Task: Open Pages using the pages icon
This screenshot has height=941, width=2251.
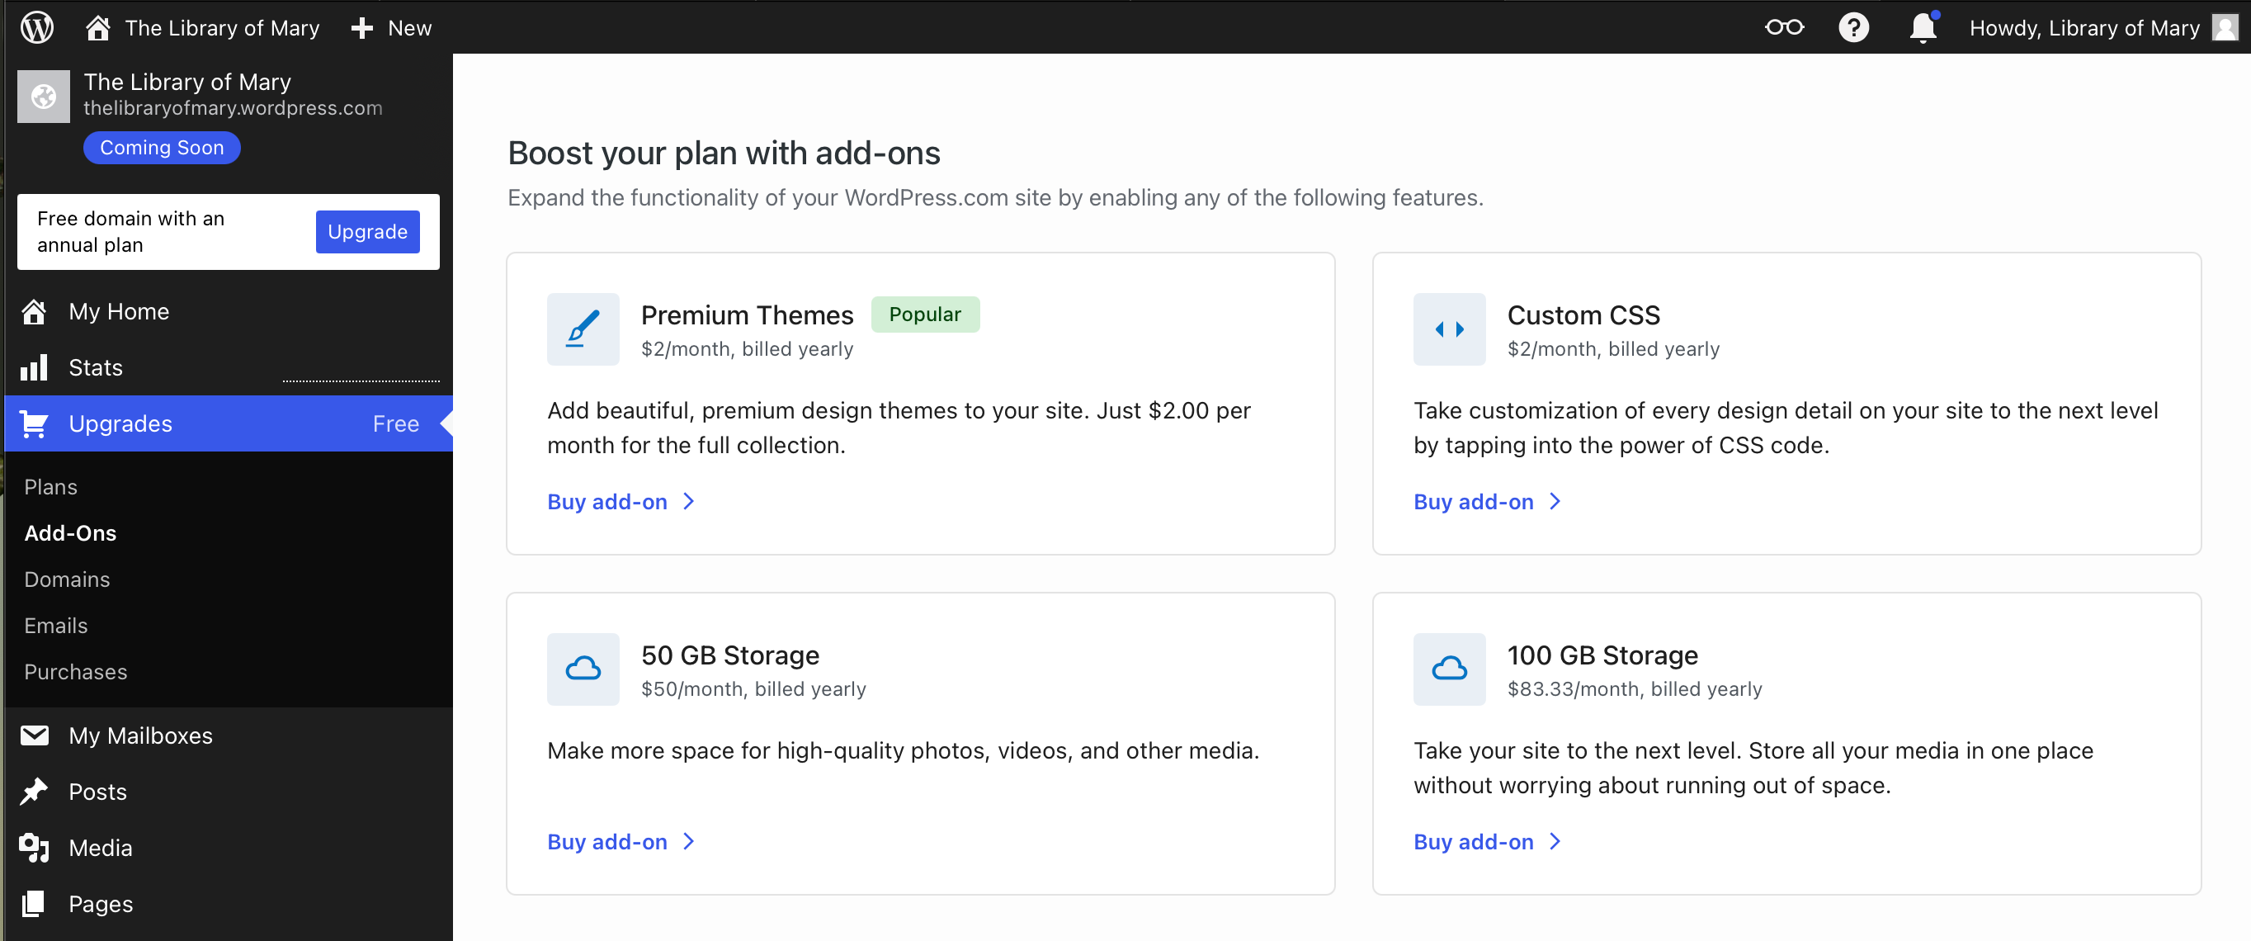Action: tap(34, 903)
